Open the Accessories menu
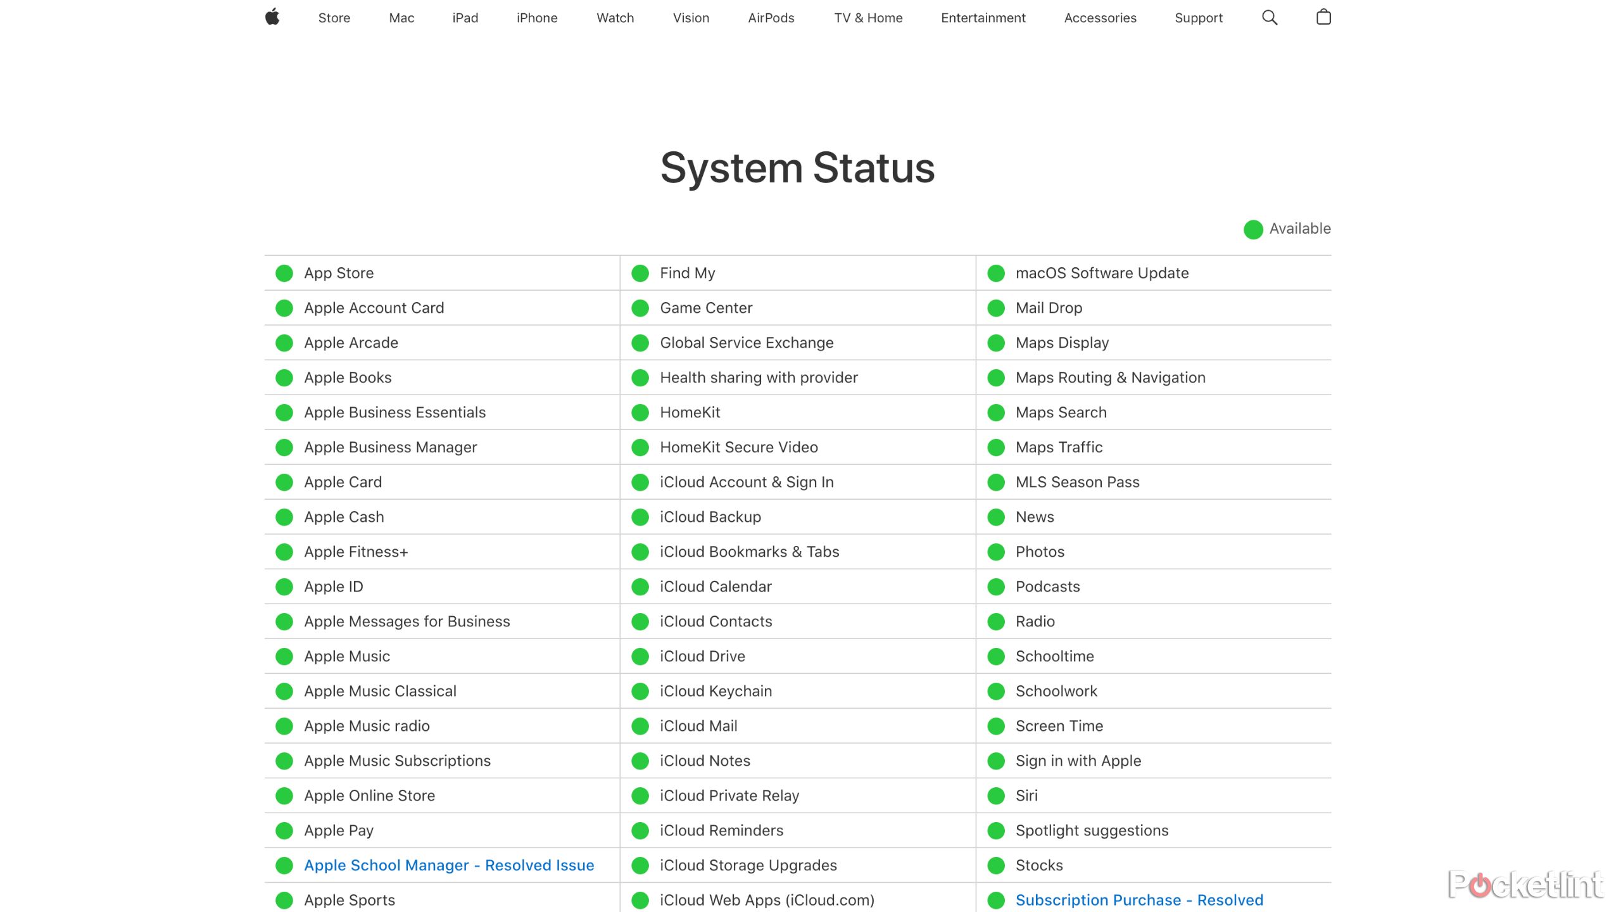Image resolution: width=1621 pixels, height=912 pixels. click(x=1100, y=18)
